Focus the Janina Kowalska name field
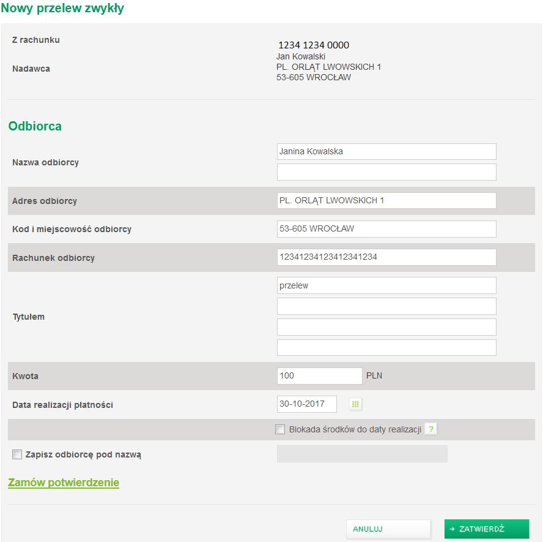The image size is (543, 542). point(386,151)
